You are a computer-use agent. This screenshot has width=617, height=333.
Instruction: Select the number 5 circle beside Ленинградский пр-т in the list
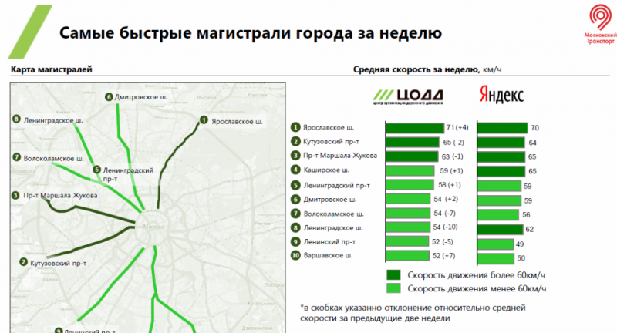[295, 185]
